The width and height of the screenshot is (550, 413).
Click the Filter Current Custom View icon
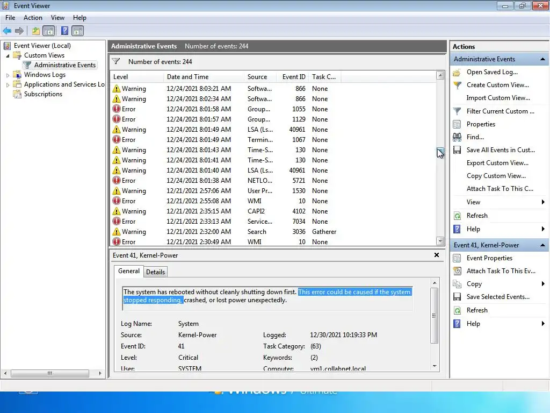[x=457, y=111]
